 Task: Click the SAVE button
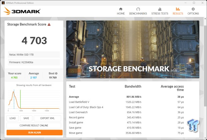[x=26, y=118]
